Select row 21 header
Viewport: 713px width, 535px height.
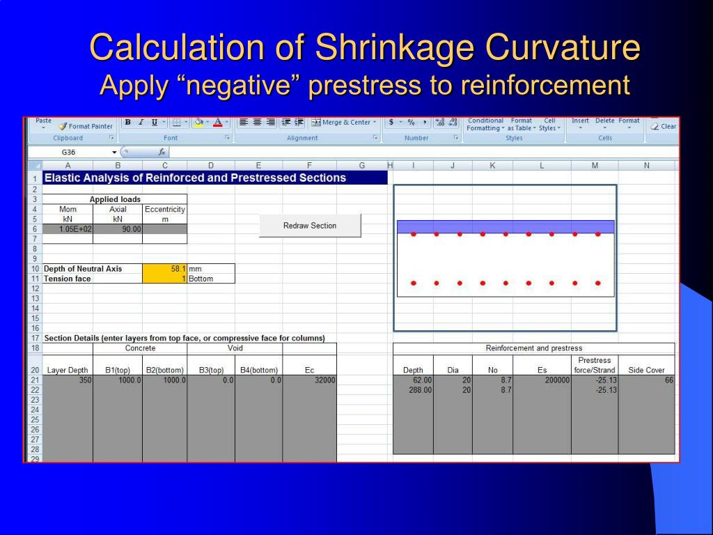tap(35, 380)
